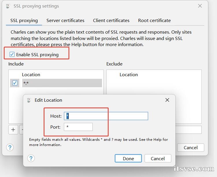The image size is (217, 177).
Task: Go to the Client certificates tab
Action: point(111,21)
